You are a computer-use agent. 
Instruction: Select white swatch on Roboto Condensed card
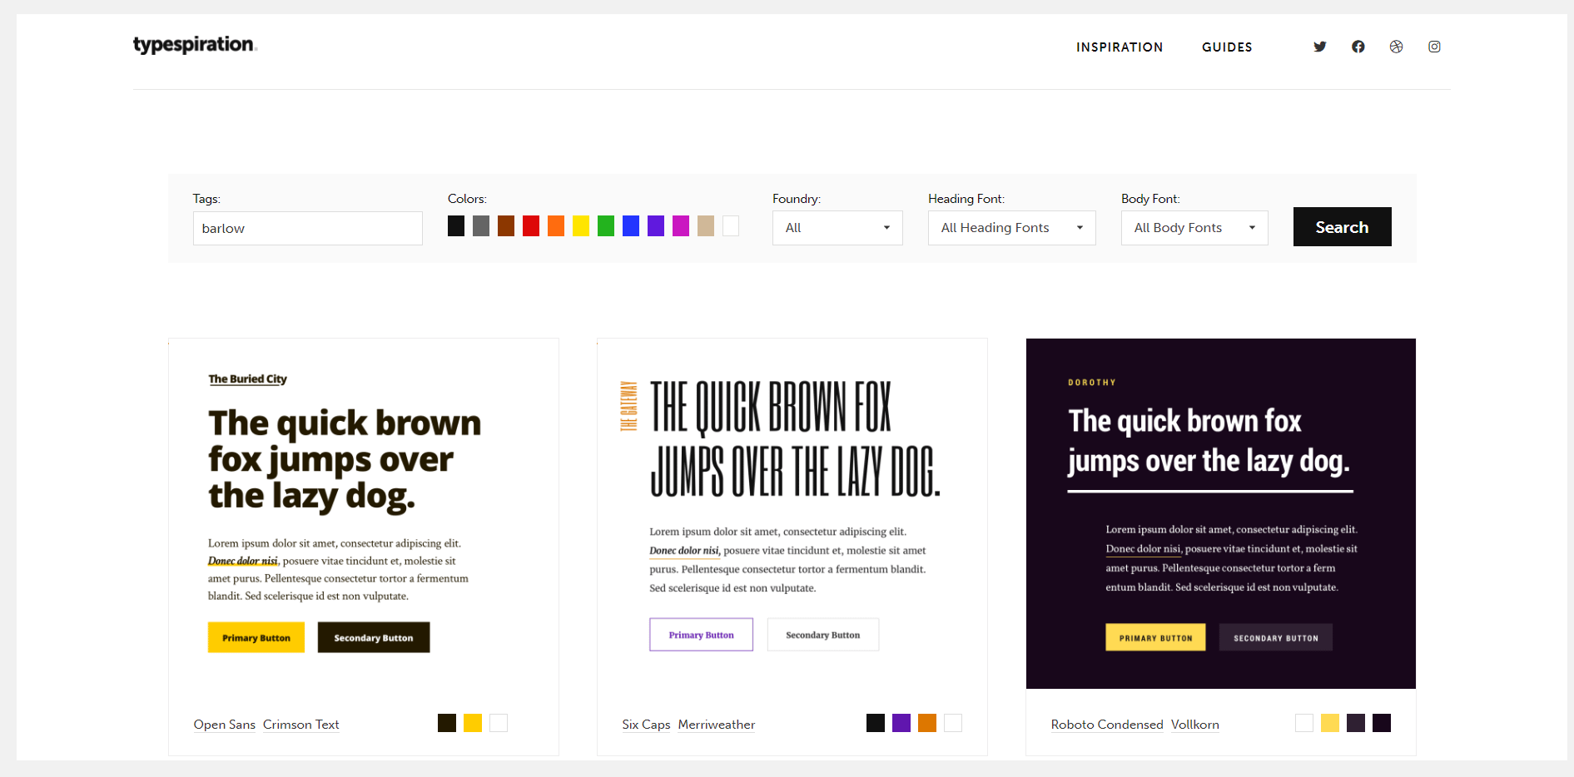tap(1304, 723)
